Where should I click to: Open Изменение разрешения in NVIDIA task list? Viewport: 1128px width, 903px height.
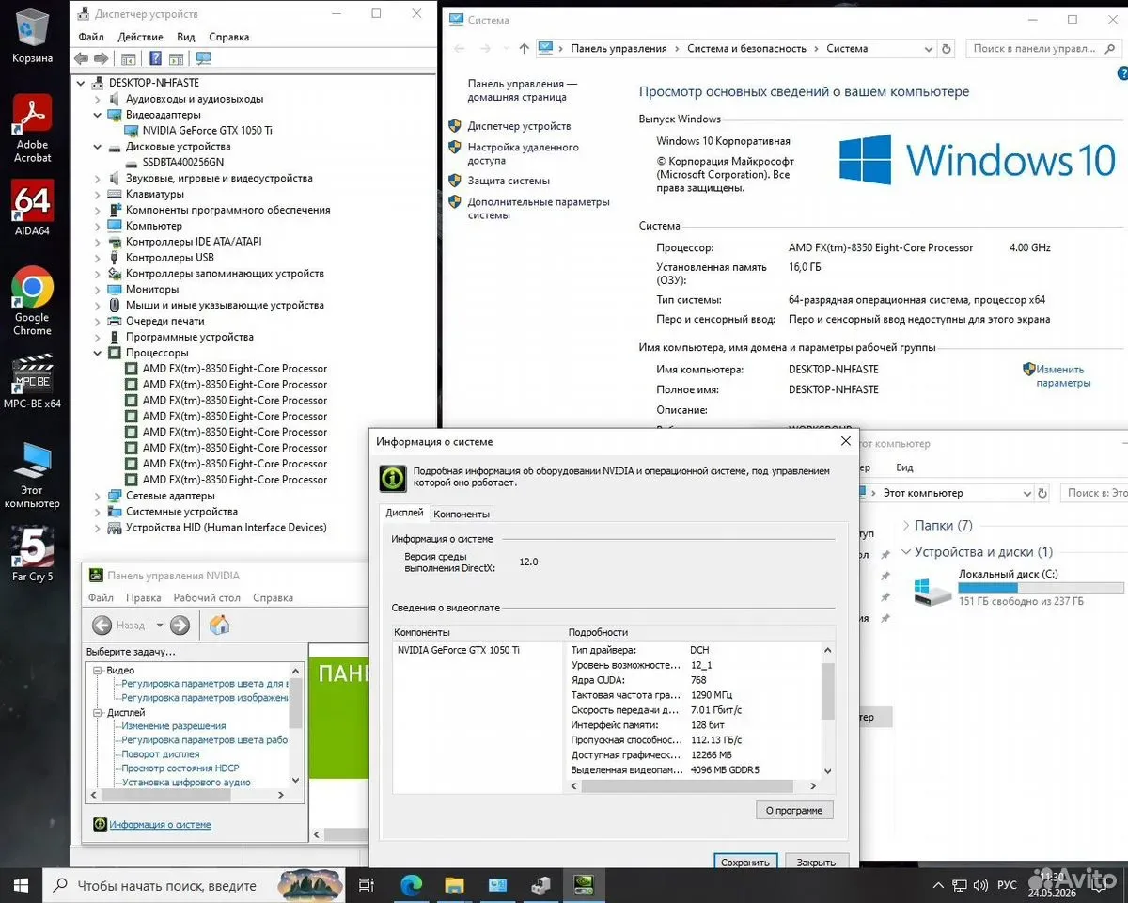tap(174, 726)
